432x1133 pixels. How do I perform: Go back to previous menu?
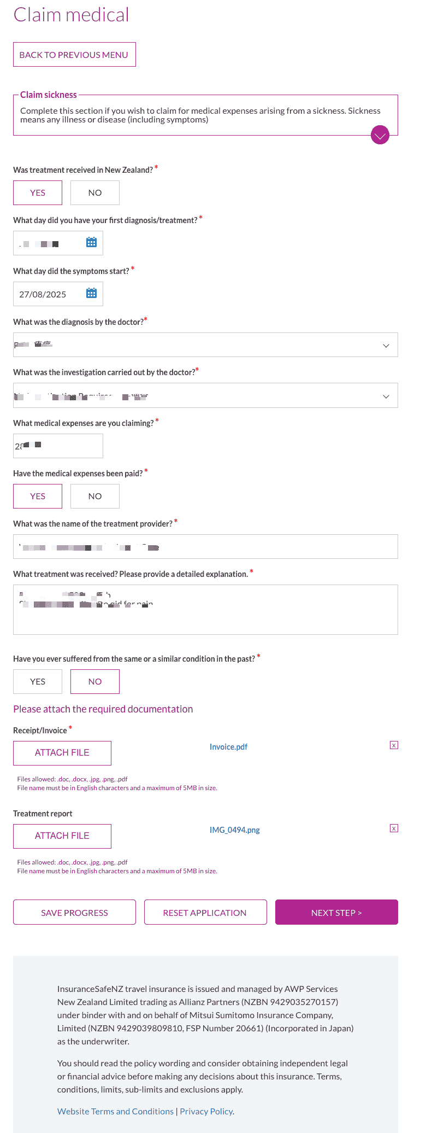coord(74,54)
